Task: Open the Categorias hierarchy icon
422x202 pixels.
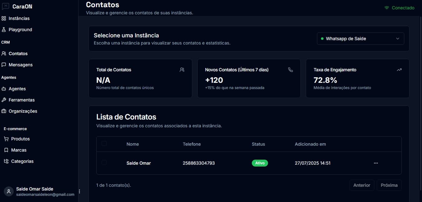Action: point(6,161)
